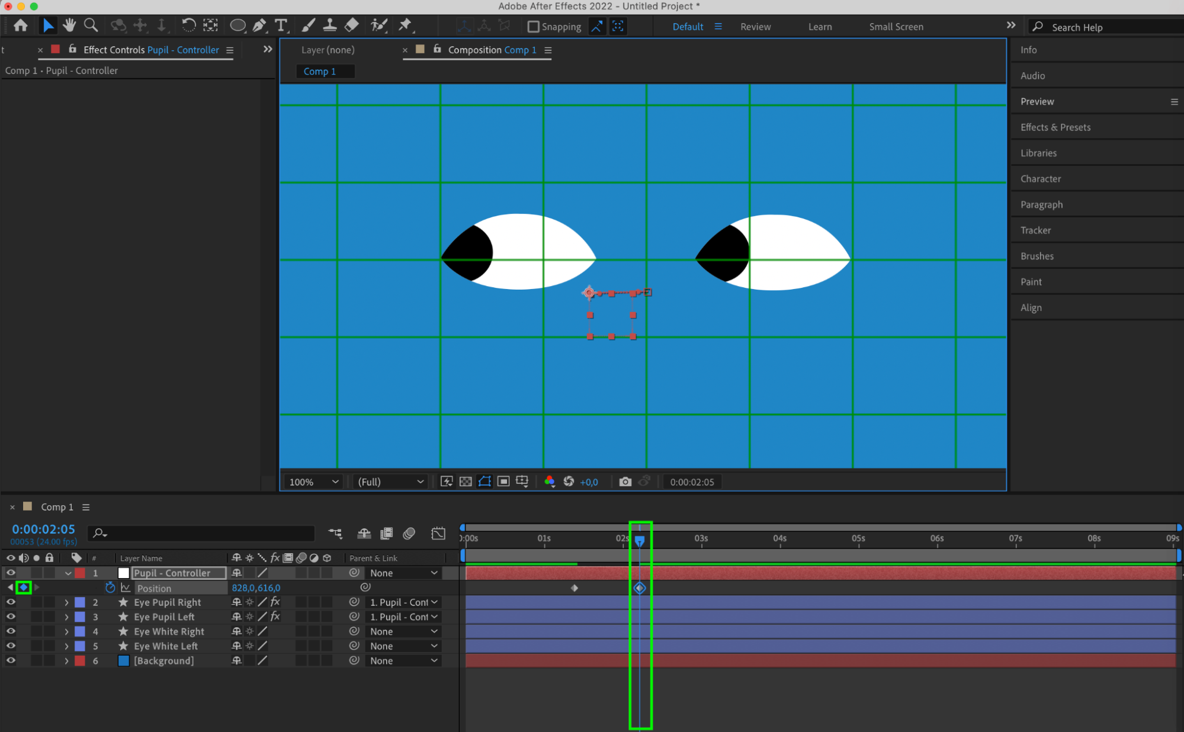Select the Pen tool
1184x732 pixels.
tap(259, 25)
